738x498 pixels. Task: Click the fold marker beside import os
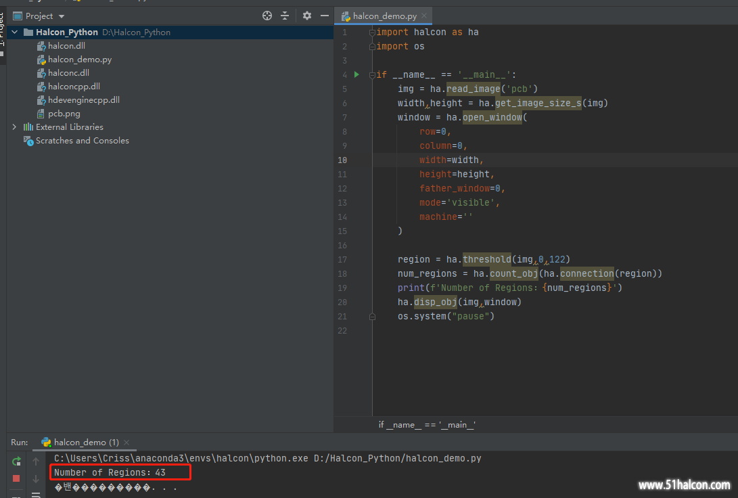[372, 47]
